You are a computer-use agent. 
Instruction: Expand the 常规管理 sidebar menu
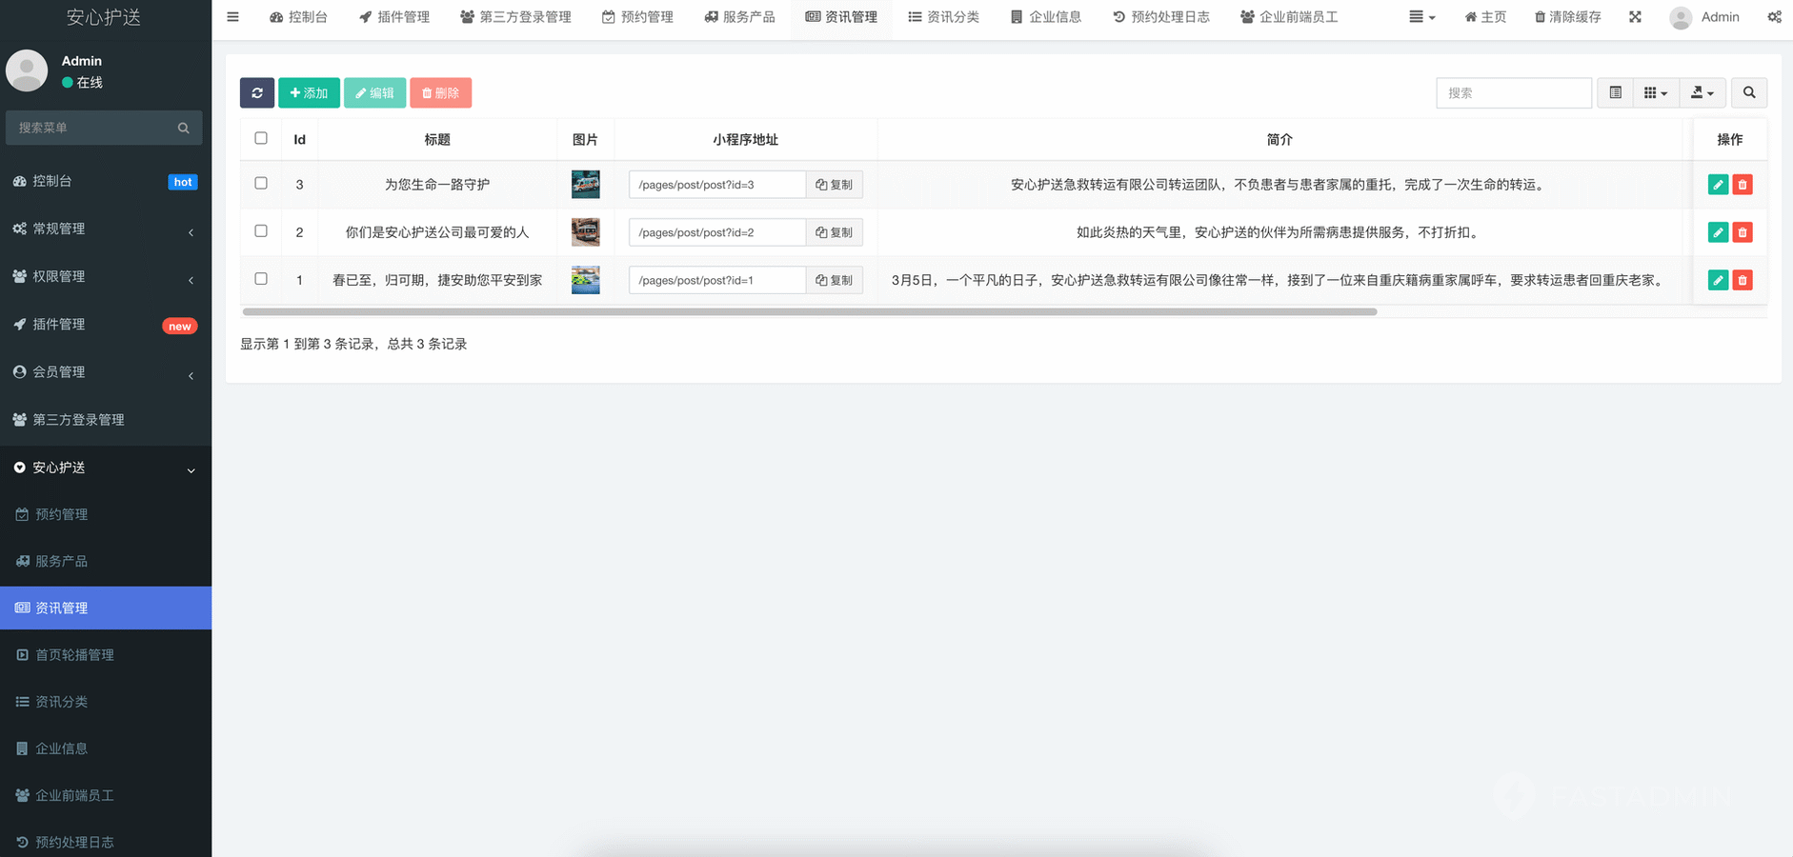click(x=105, y=229)
